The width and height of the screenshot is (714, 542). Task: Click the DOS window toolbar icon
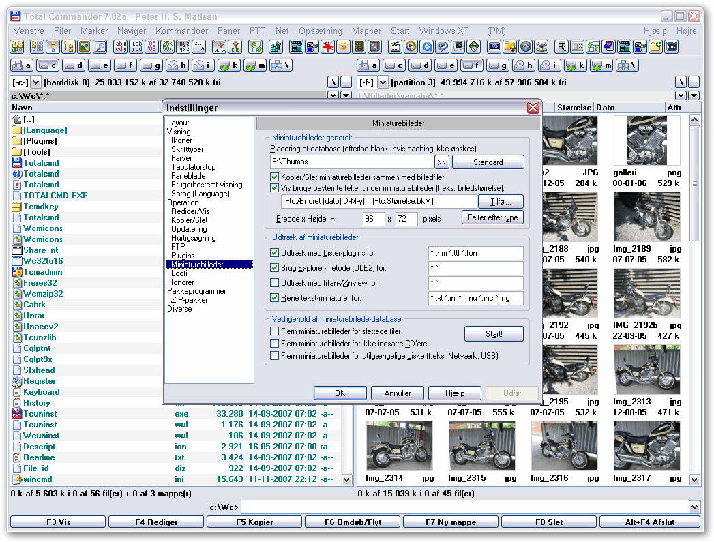coord(672,46)
